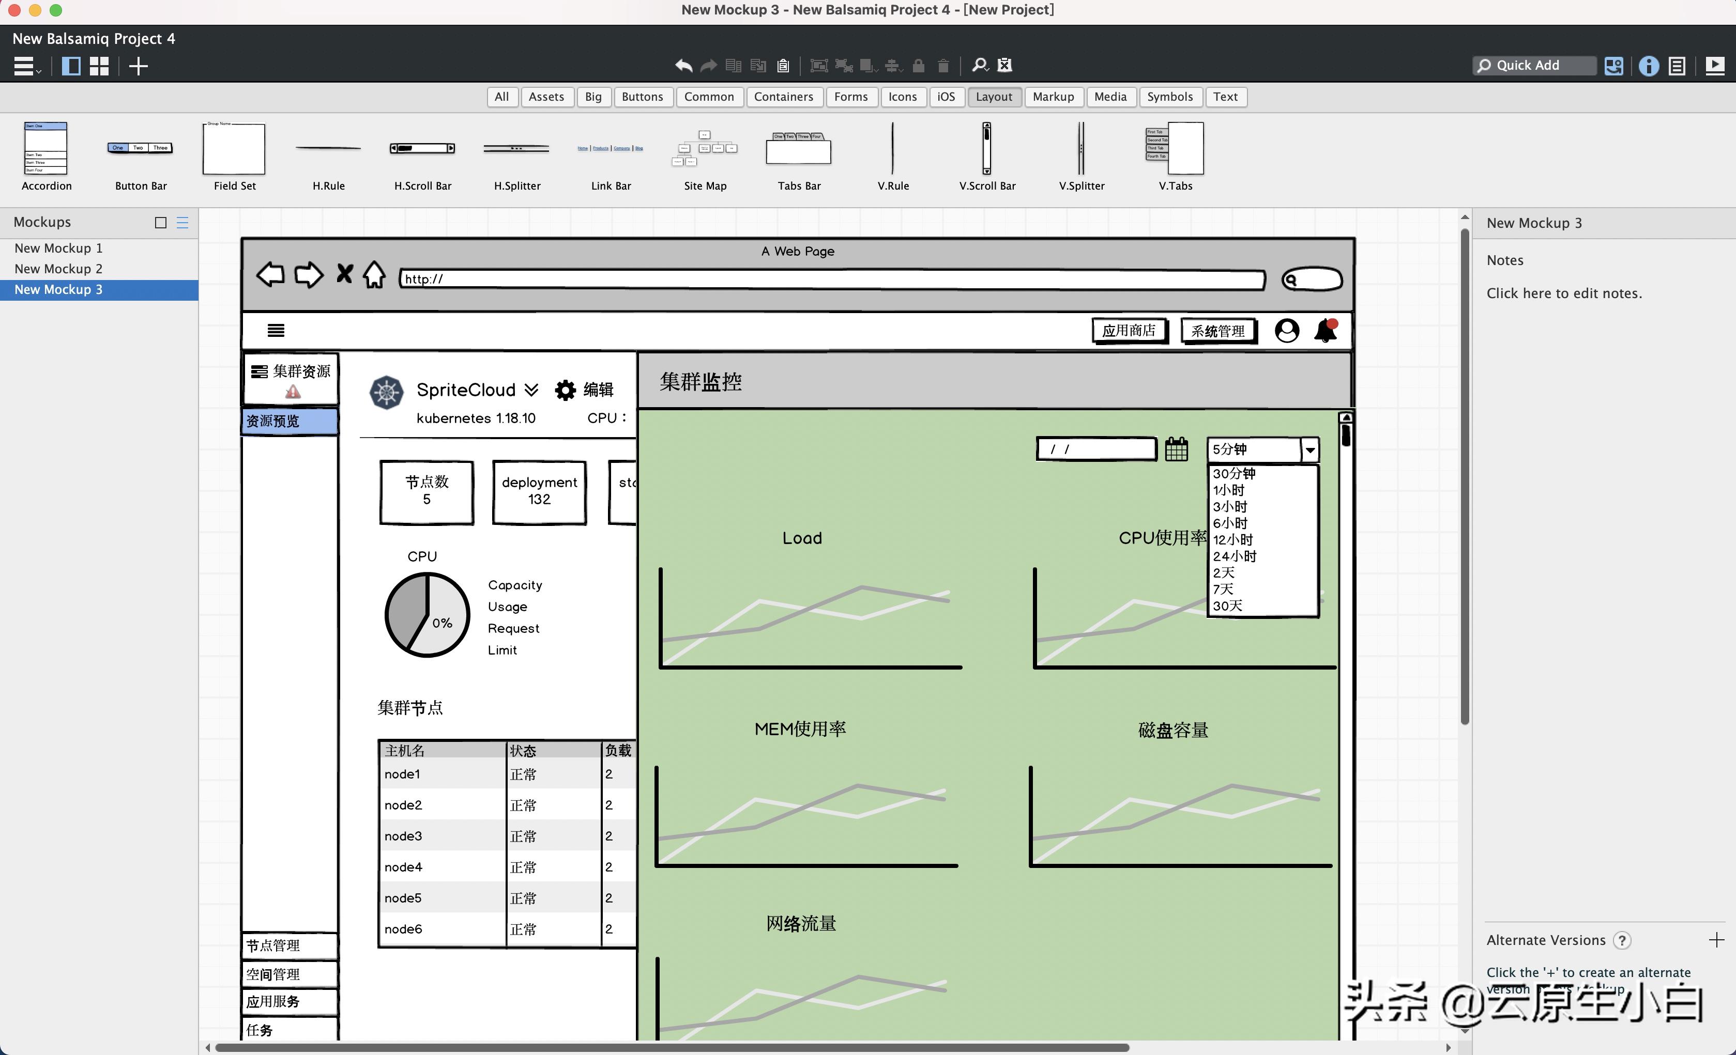Click the Lock icon in the toolbar

click(x=918, y=65)
